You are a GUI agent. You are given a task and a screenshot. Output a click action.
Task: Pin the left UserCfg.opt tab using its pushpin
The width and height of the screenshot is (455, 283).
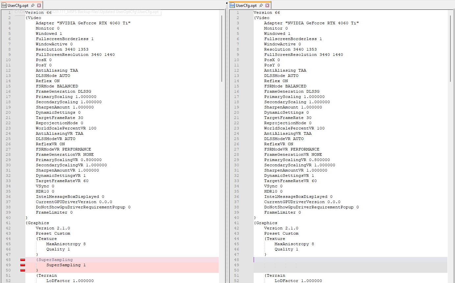pyautogui.click(x=32, y=5)
